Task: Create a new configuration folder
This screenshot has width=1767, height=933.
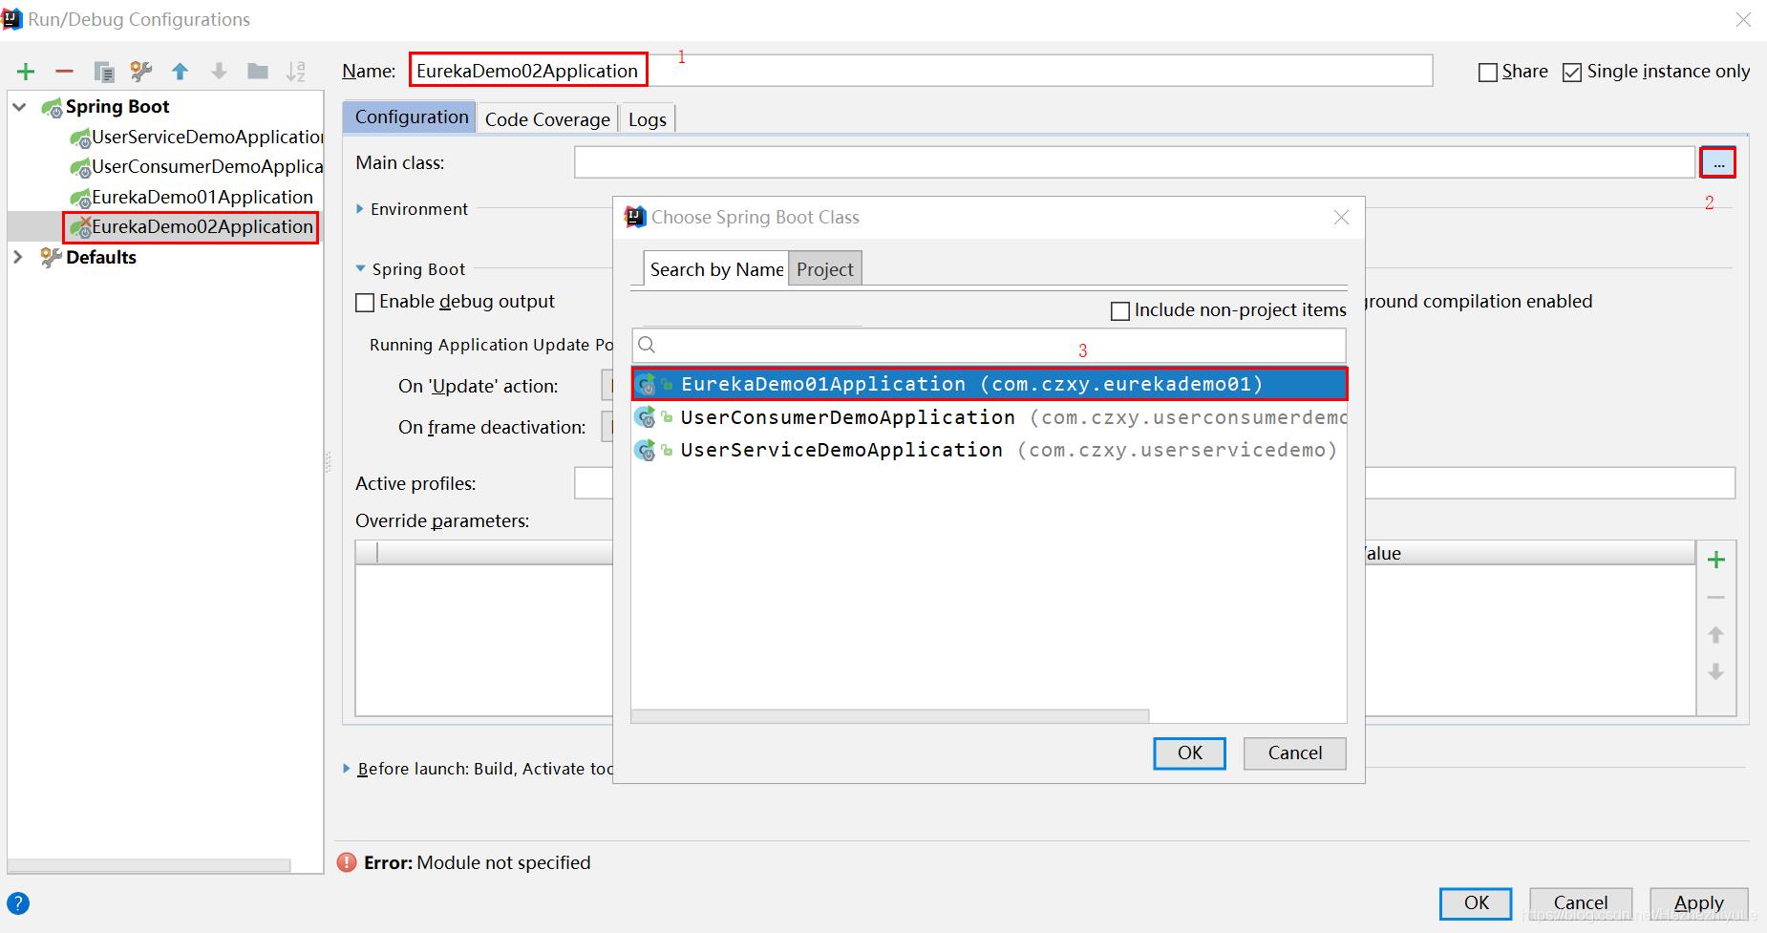Action: point(257,72)
